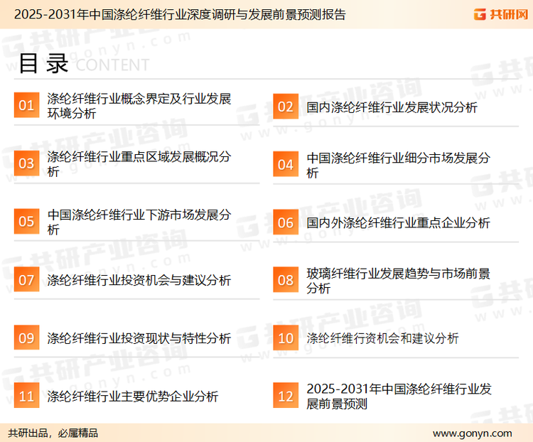The height and width of the screenshot is (442, 533).
Task: Select chapter 中国涤纶纤维行业下游市场发展分析
Action: (x=139, y=222)
